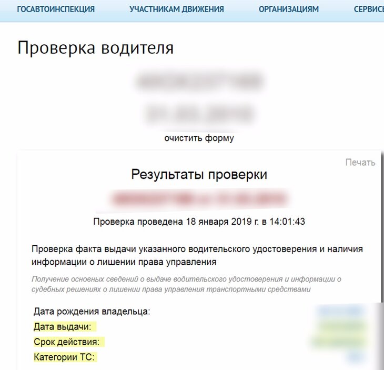Screen dimensions: 384x370
Task: Select the highlighted 'Срок действия' label
Action: pos(67,342)
